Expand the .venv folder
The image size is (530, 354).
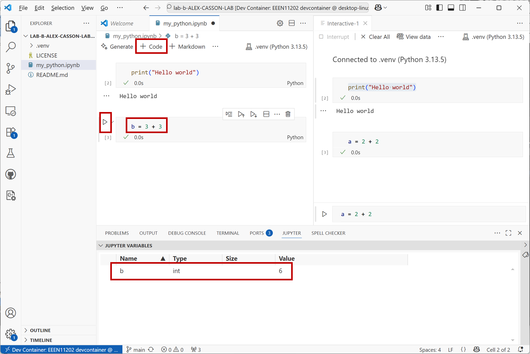pyautogui.click(x=32, y=46)
